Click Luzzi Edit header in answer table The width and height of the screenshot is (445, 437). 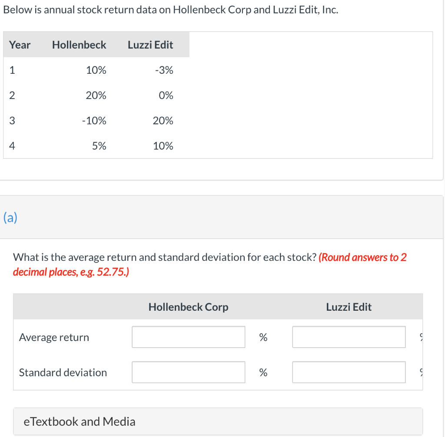pos(349,307)
